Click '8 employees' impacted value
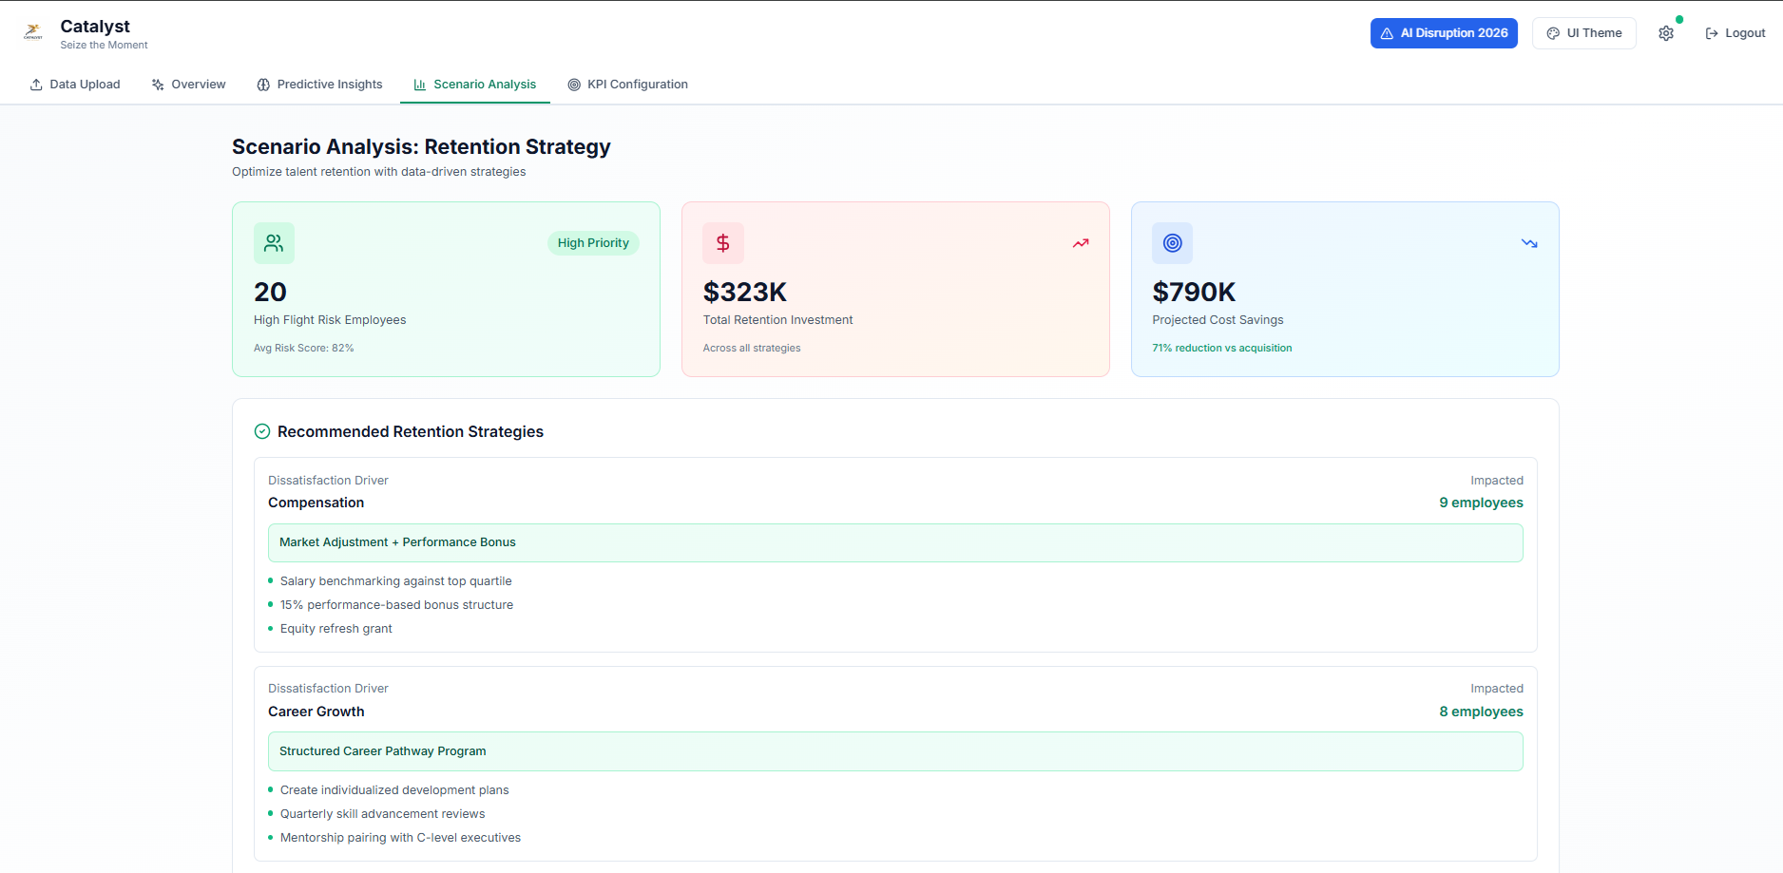This screenshot has height=873, width=1783. tap(1481, 712)
